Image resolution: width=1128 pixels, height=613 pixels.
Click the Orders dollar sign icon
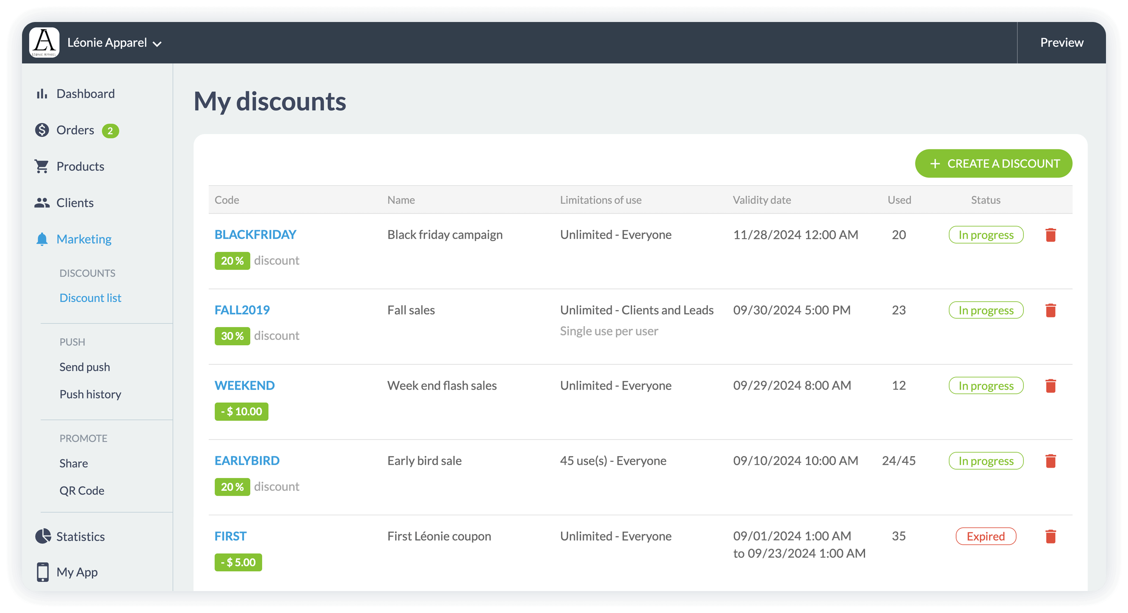42,130
